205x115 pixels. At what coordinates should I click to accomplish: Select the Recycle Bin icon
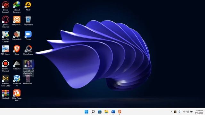coord(28,21)
